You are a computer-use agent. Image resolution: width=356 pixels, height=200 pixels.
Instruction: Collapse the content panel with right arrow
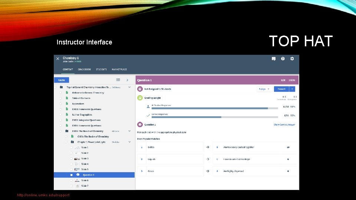127,80
